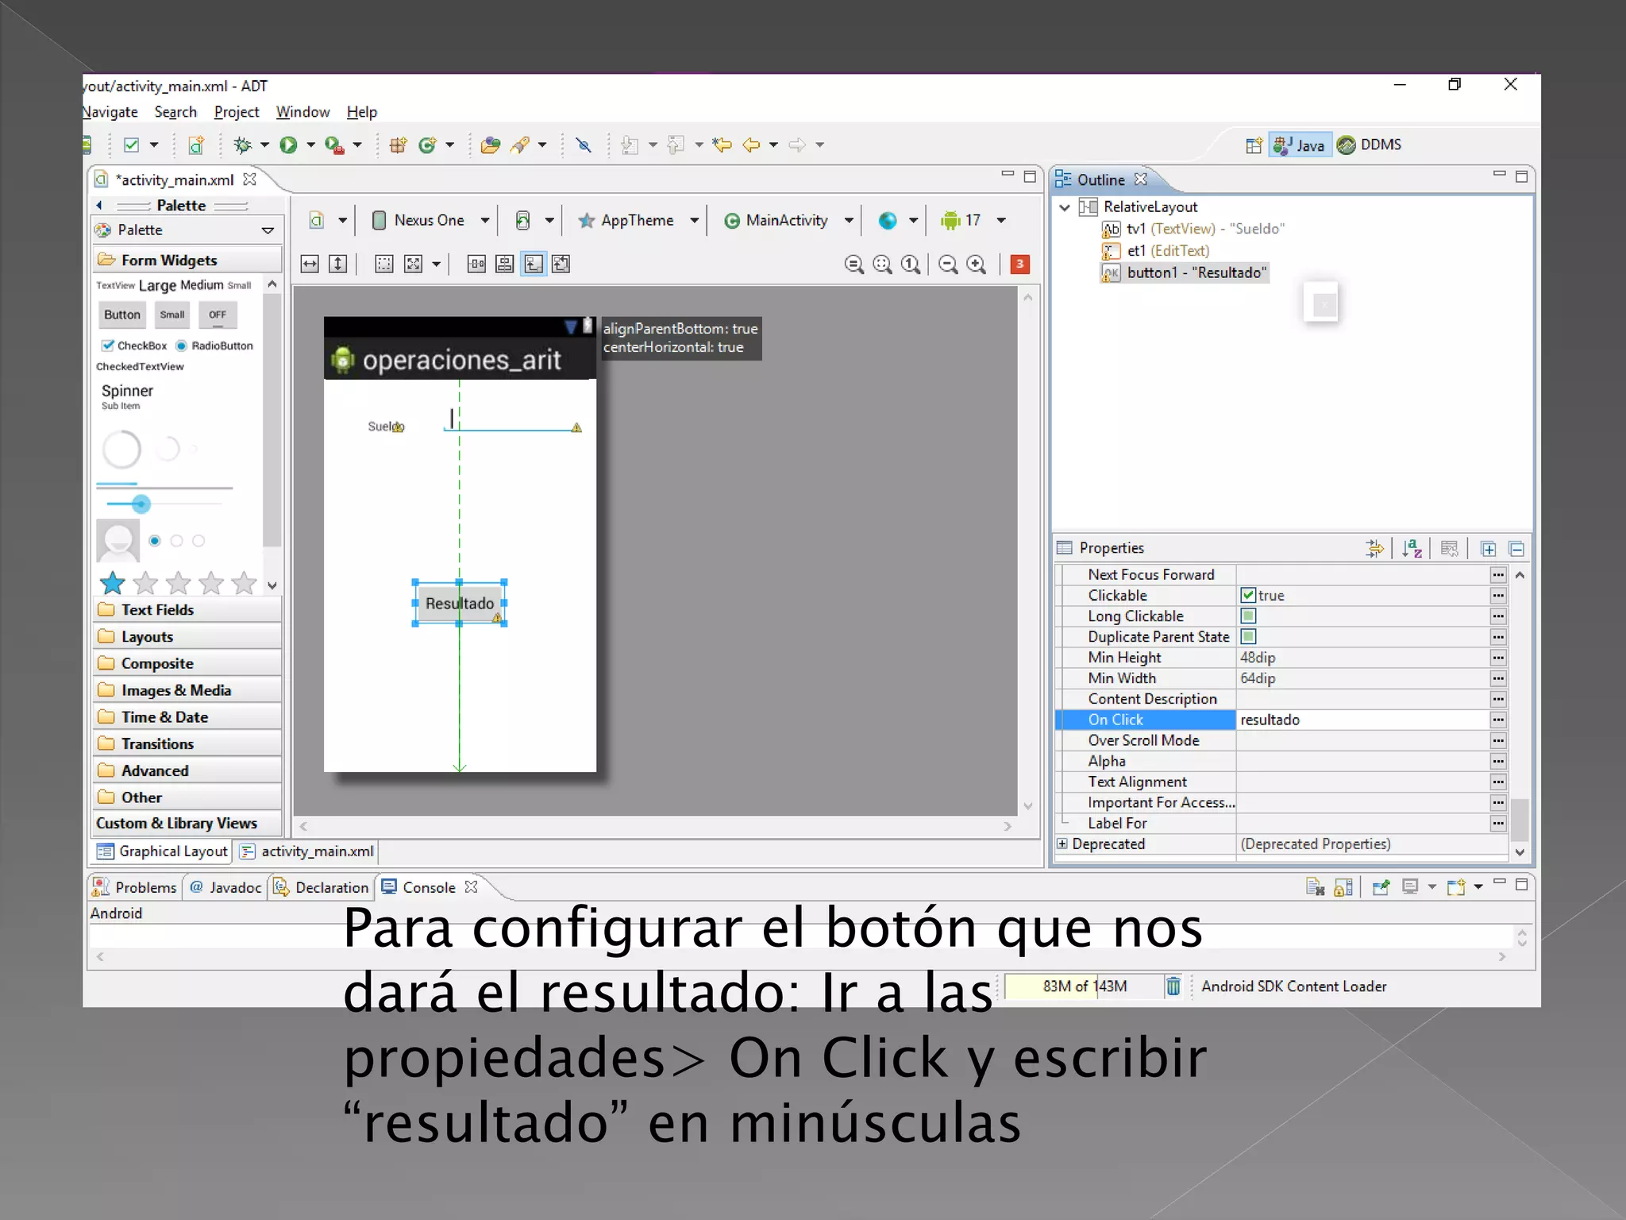1626x1220 pixels.
Task: Open the Navigate menu
Action: (110, 112)
